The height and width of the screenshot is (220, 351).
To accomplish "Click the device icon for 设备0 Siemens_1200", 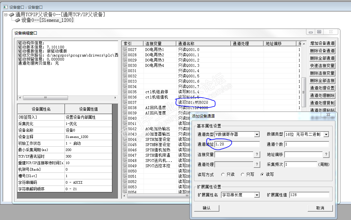I will click(17, 20).
